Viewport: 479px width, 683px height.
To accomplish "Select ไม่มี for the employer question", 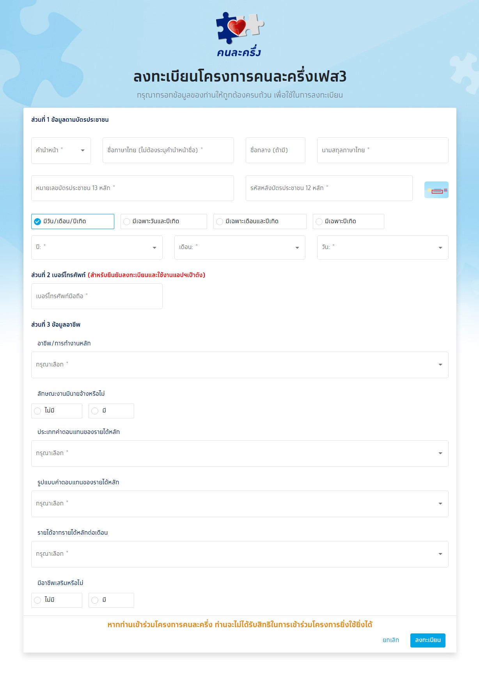I will coord(38,411).
